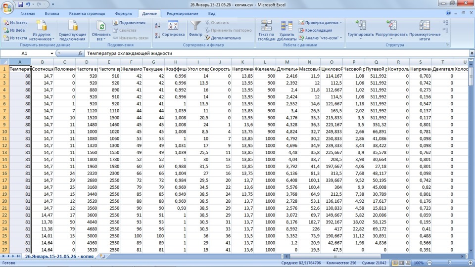Zoom out with minus button
475x267 pixels.
(x=429, y=263)
